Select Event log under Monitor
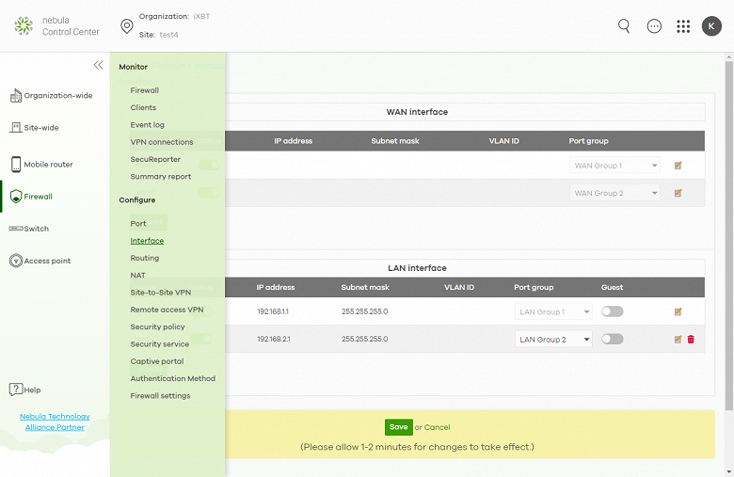 147,125
